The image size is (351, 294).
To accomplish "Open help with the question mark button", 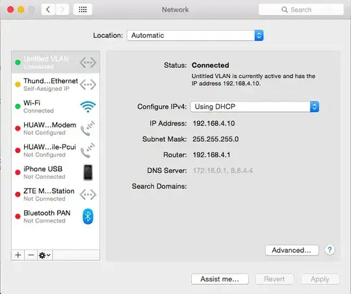I will (330, 250).
